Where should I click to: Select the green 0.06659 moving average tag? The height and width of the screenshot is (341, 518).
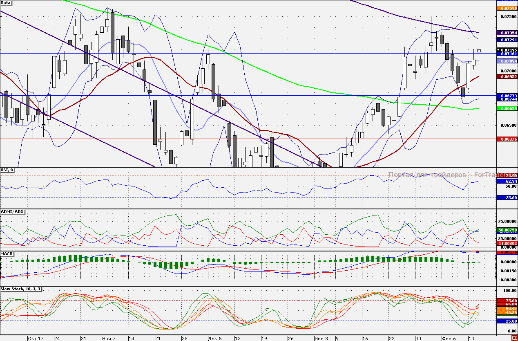click(x=507, y=108)
